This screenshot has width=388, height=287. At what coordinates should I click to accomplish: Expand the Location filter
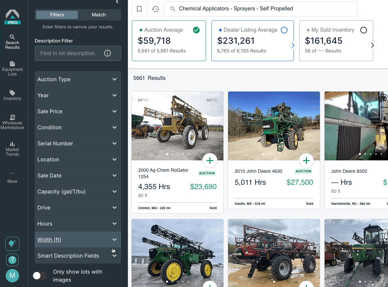tap(78, 159)
